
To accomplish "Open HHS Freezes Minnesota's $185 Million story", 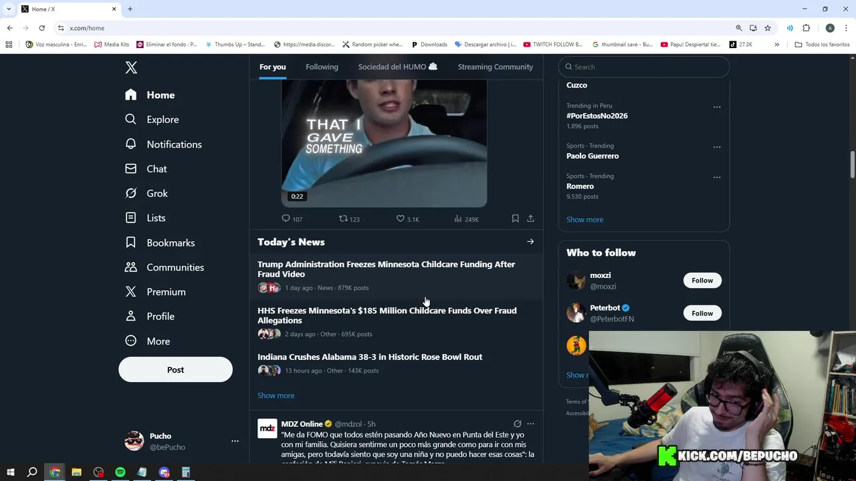I will [397, 322].
